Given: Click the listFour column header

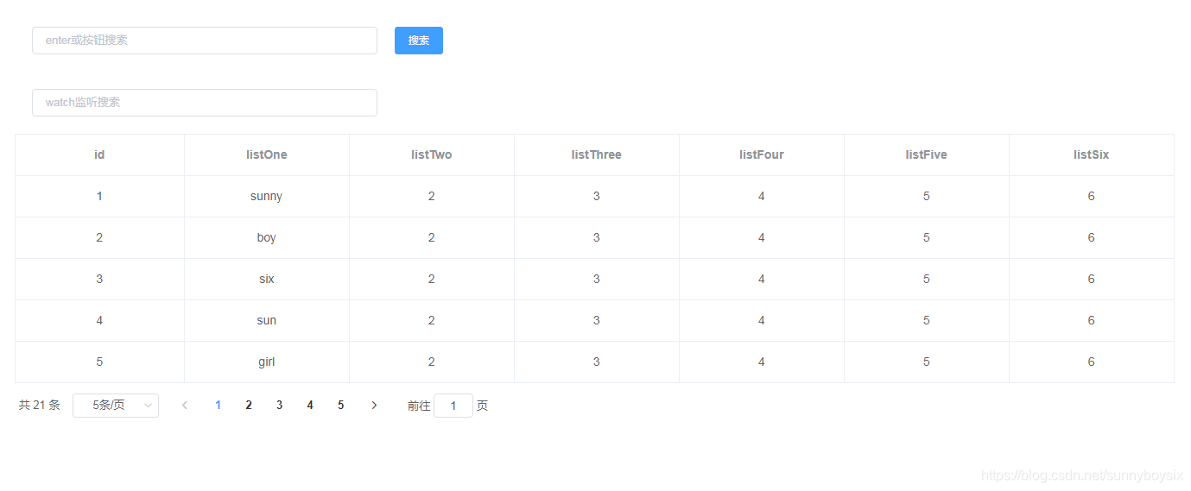Looking at the screenshot, I should coord(762,155).
